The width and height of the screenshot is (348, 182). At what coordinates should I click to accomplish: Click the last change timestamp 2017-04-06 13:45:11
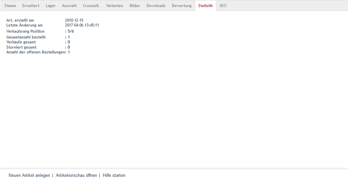[x=82, y=25]
